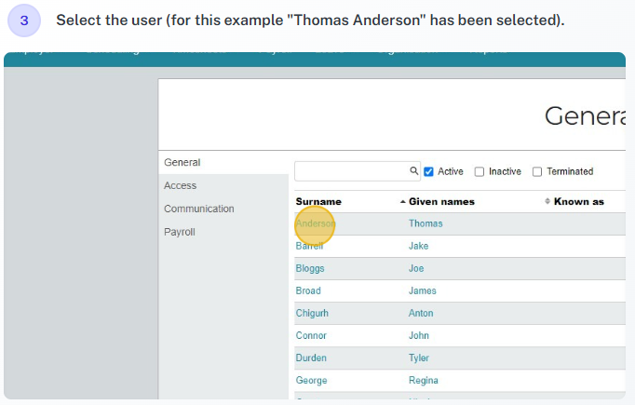This screenshot has height=405, width=635.
Task: Select the given name Joe
Action: click(x=416, y=268)
